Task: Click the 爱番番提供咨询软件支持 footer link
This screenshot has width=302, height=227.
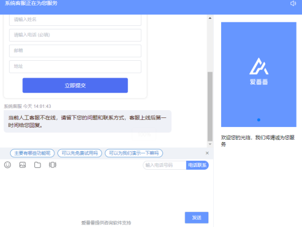Action: [x=106, y=223]
